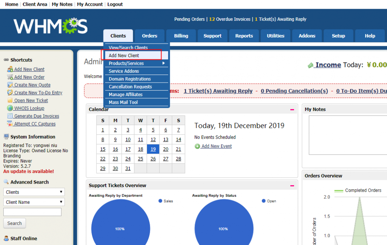Open the Billing tab
Image resolution: width=387 pixels, height=245 pixels.
point(181,36)
